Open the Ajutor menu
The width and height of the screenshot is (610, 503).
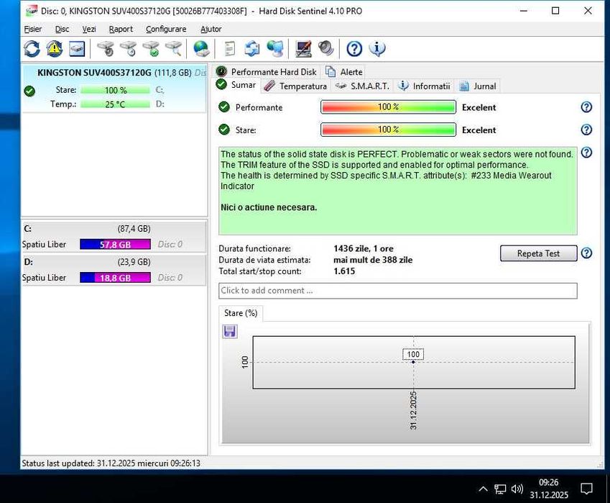[x=211, y=30]
